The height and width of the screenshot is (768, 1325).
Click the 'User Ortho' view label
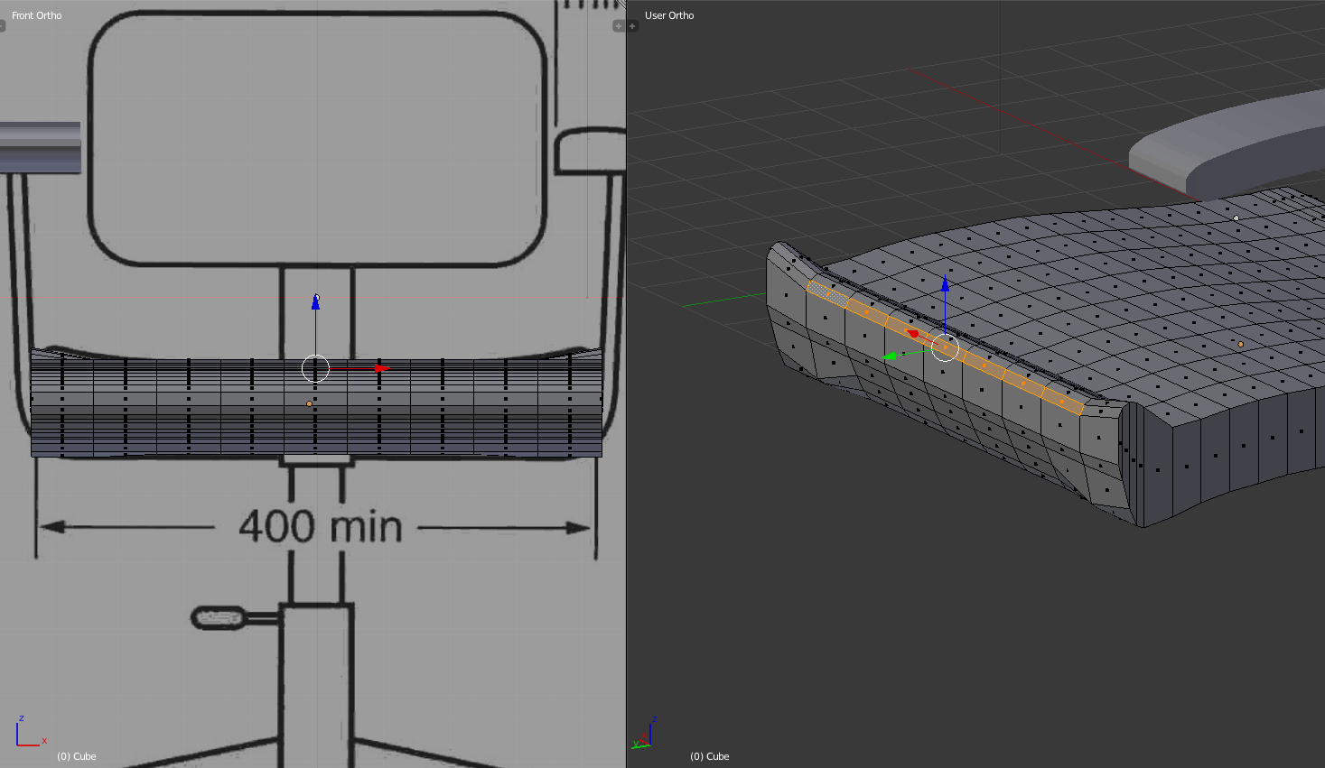669,15
